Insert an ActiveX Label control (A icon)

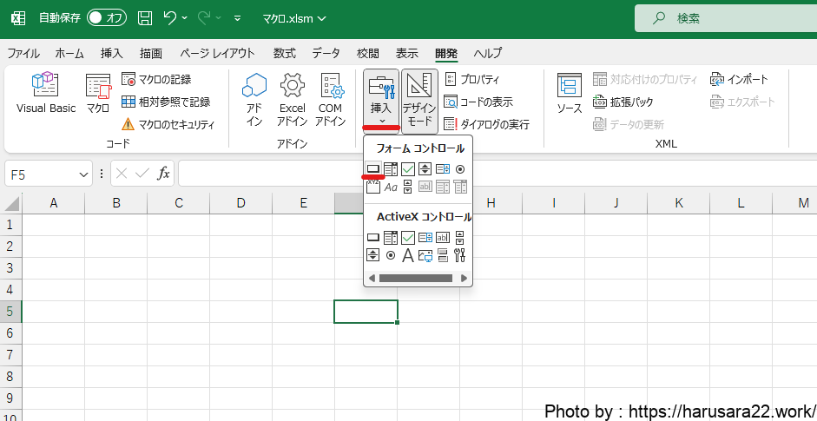(x=407, y=255)
